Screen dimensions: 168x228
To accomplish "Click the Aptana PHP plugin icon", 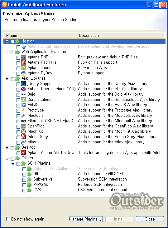I will [23, 57].
